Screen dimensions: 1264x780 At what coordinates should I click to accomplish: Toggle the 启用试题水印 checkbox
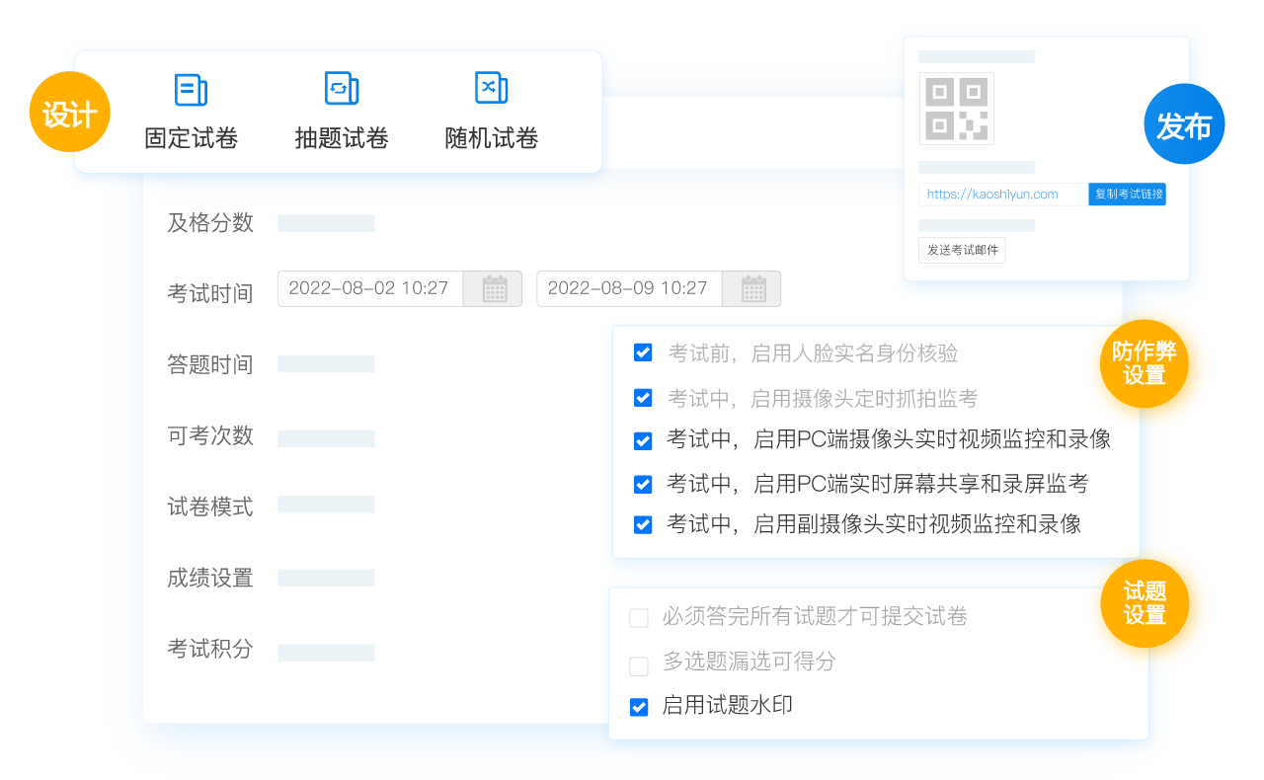click(x=639, y=707)
